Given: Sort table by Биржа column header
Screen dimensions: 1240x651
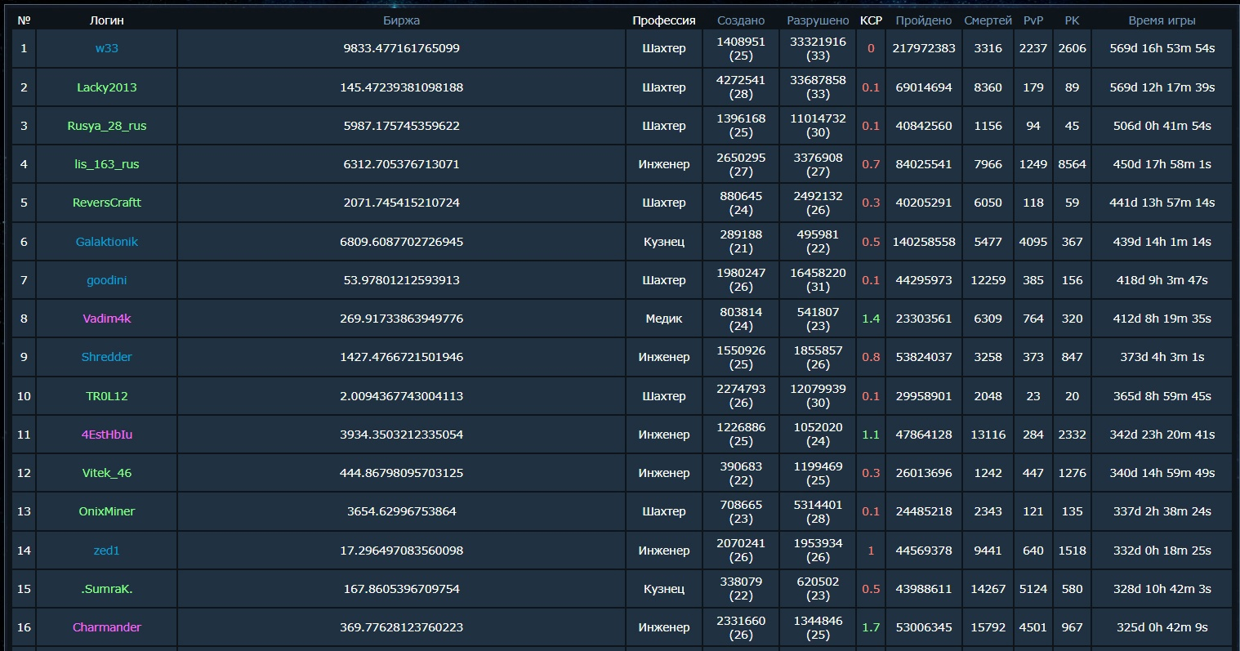Looking at the screenshot, I should pyautogui.click(x=401, y=20).
